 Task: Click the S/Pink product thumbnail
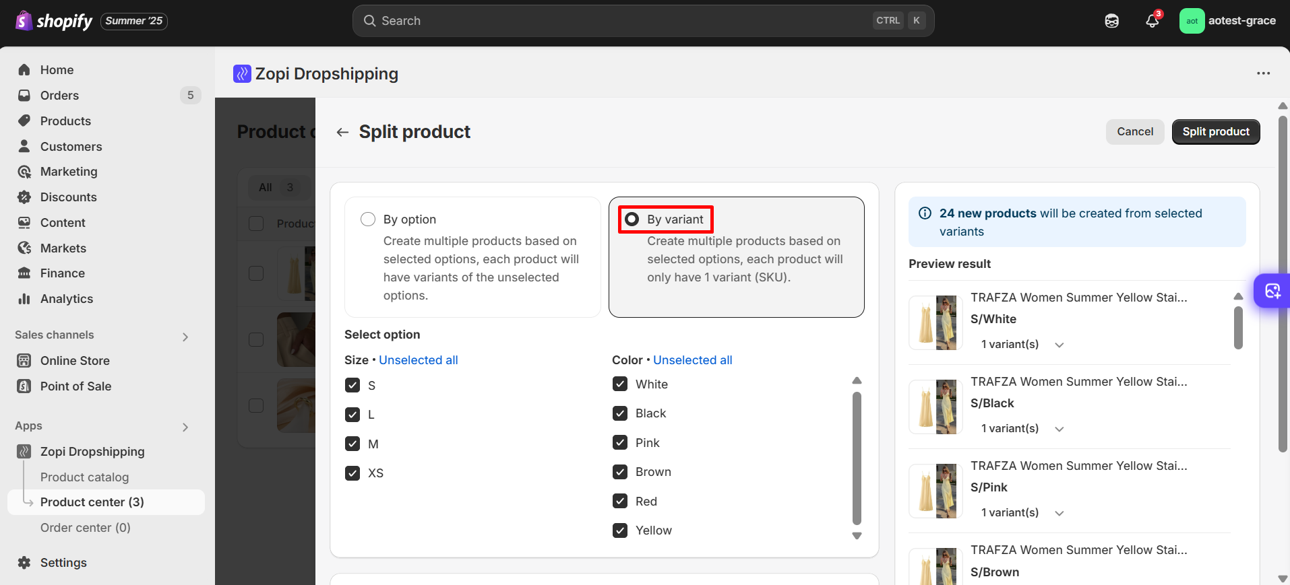pyautogui.click(x=935, y=491)
